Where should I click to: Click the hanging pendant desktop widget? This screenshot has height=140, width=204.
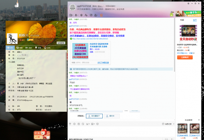pyautogui.click(x=17, y=4)
